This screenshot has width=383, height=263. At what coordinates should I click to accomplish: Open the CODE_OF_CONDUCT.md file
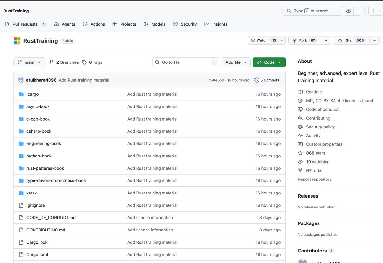point(51,217)
